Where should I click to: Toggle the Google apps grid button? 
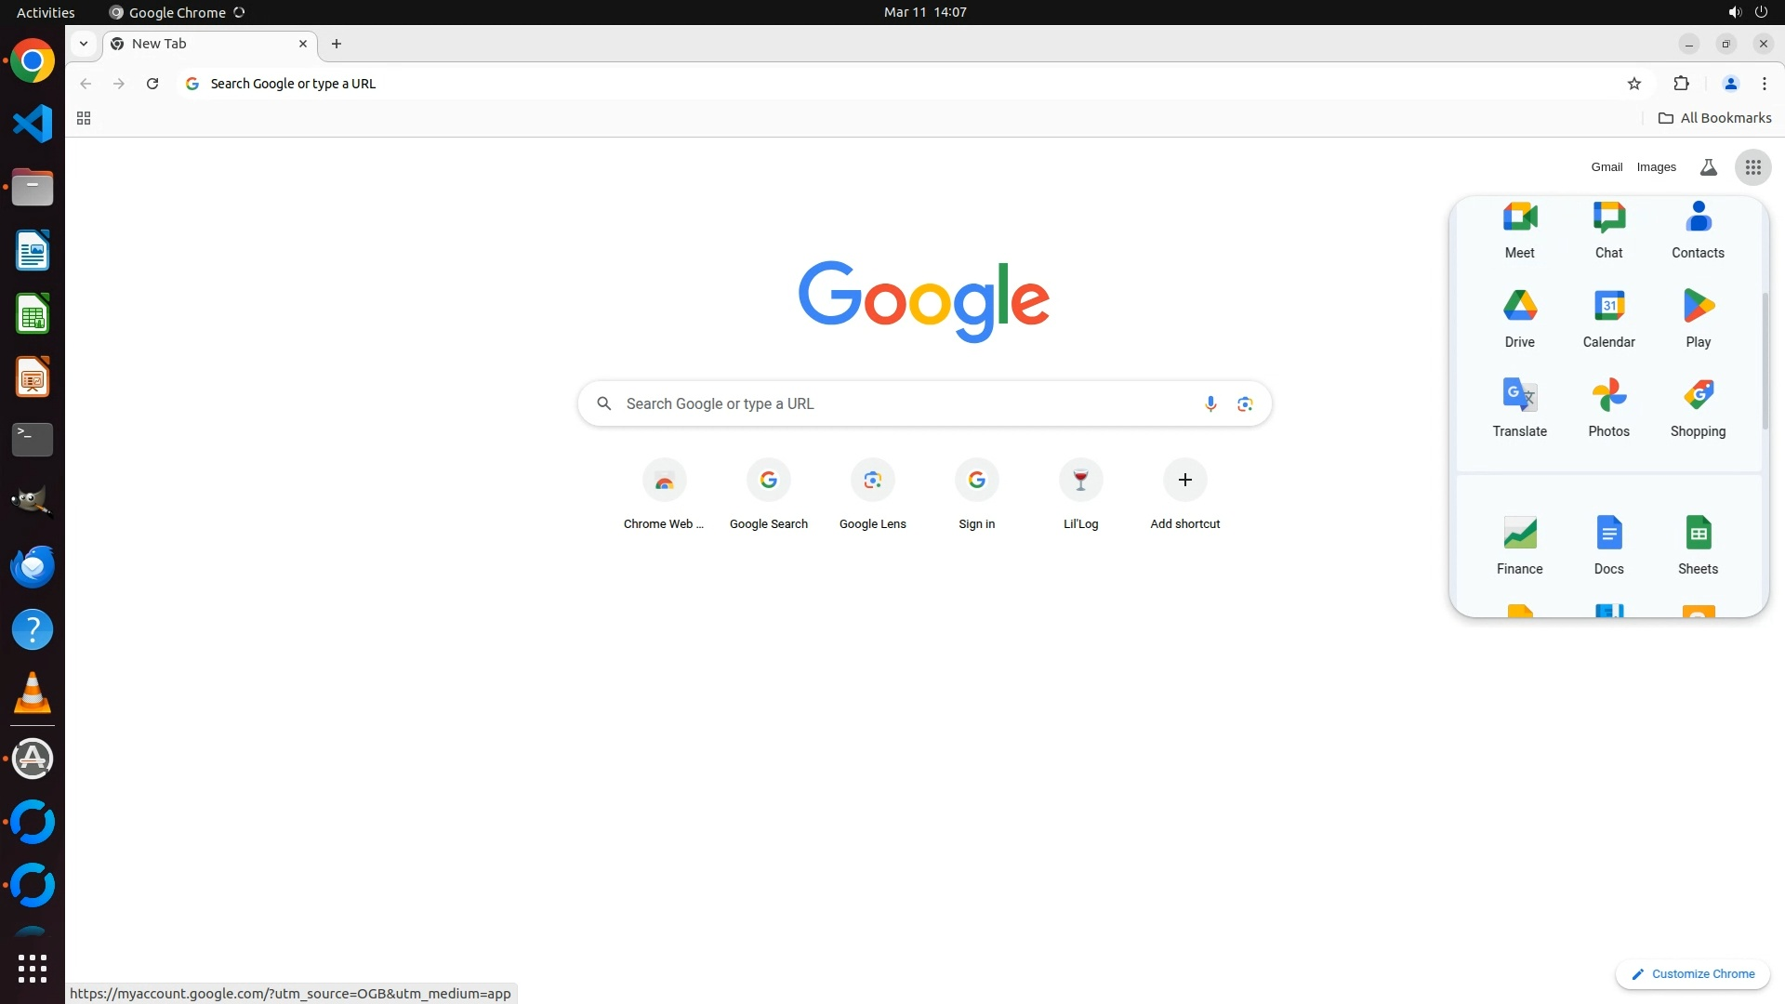[x=1752, y=167]
